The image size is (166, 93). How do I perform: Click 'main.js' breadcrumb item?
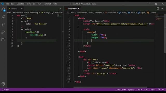point(47,13)
